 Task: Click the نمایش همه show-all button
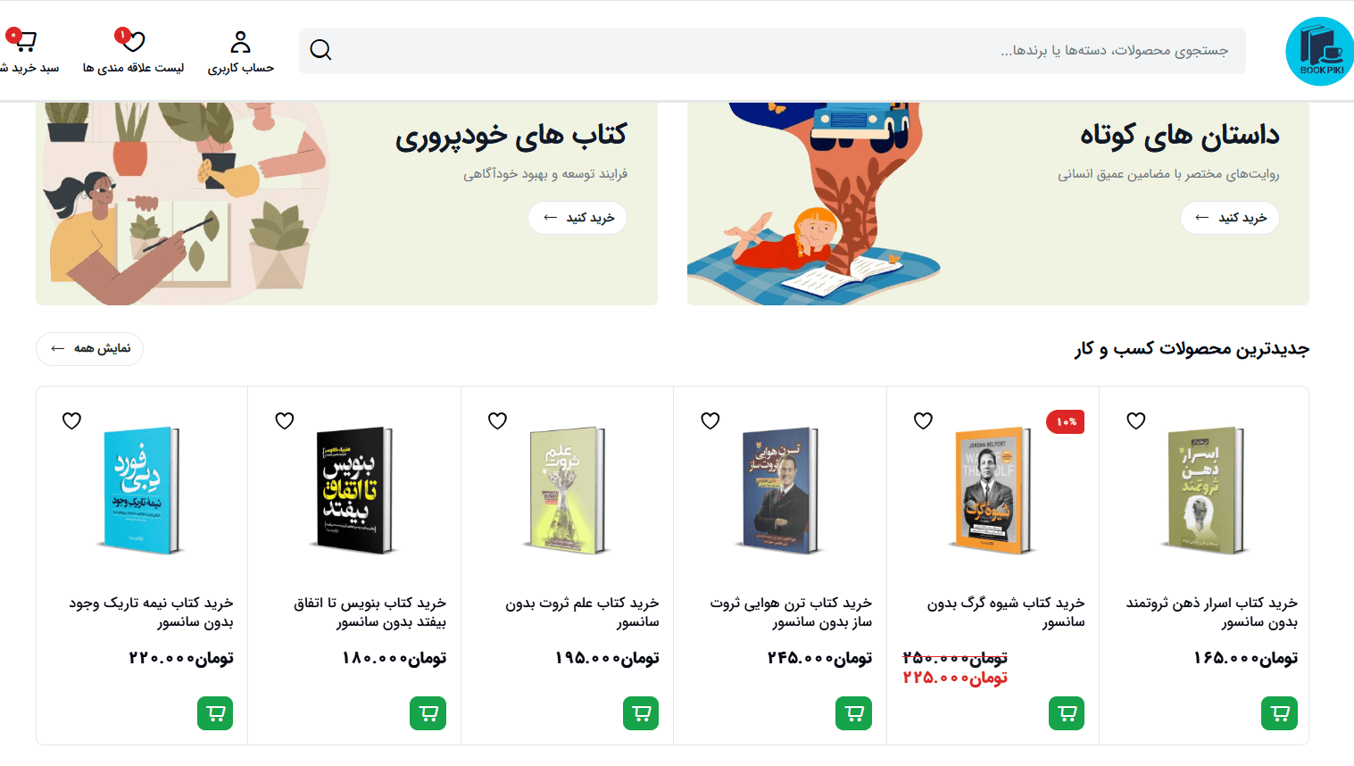(x=89, y=348)
